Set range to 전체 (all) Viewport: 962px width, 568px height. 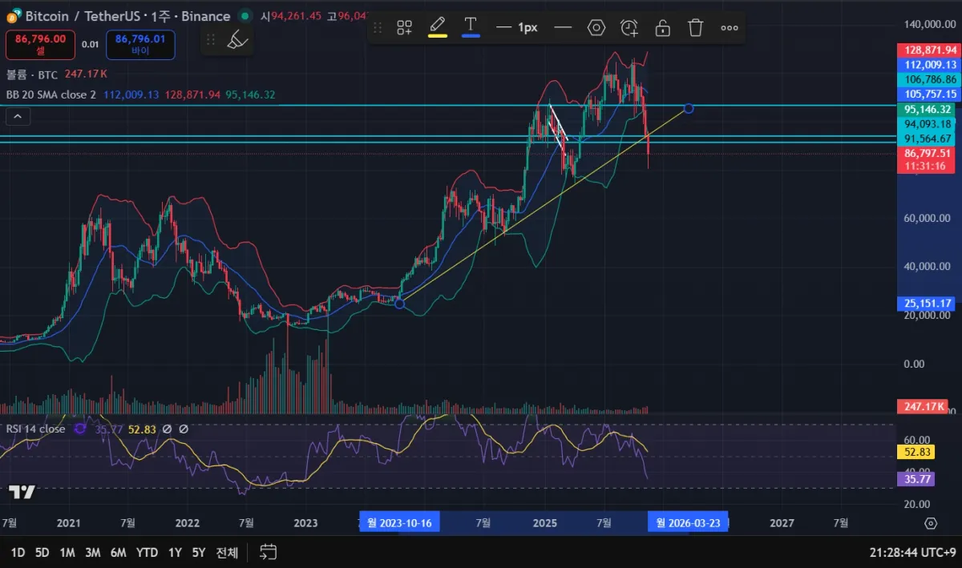tap(228, 552)
